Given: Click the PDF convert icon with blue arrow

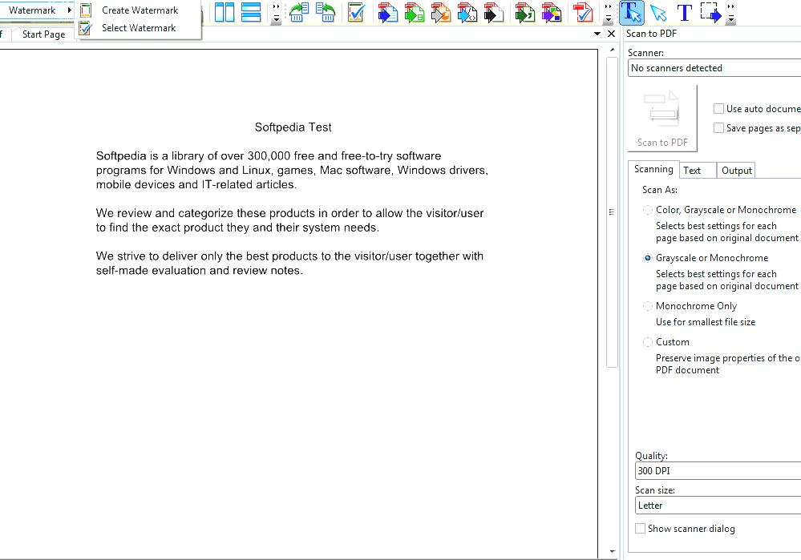Looking at the screenshot, I should pos(388,12).
